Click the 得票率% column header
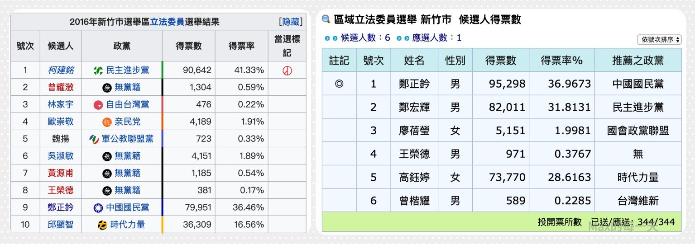695x244 pixels. point(561,60)
